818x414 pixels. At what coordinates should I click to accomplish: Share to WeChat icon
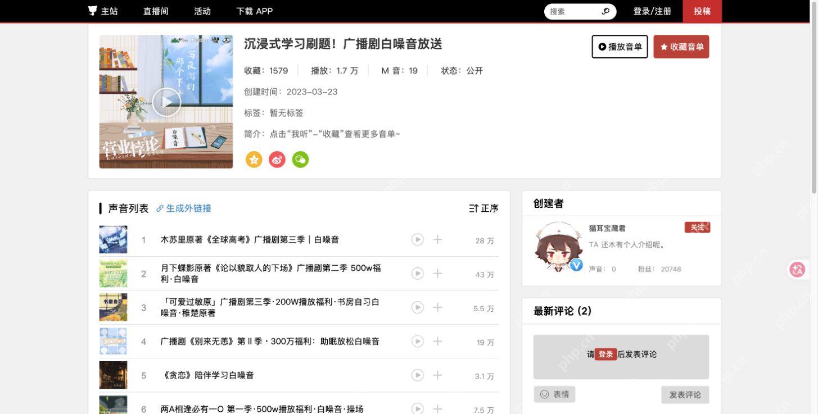(x=300, y=160)
